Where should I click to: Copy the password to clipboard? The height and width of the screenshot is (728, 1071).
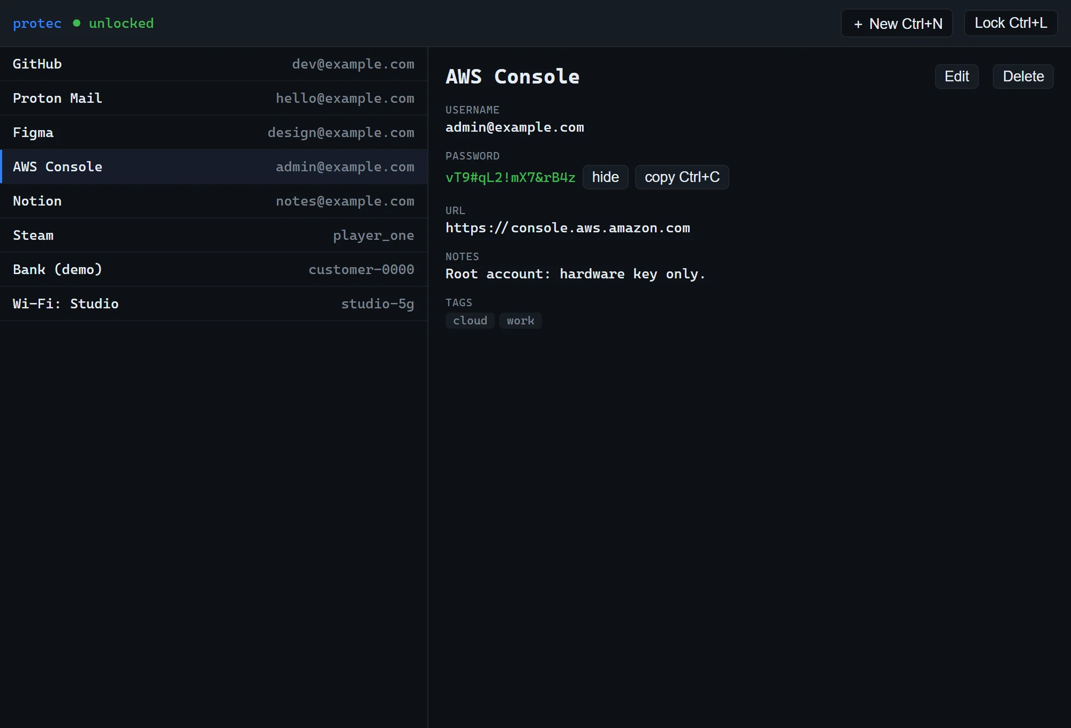[x=682, y=177]
